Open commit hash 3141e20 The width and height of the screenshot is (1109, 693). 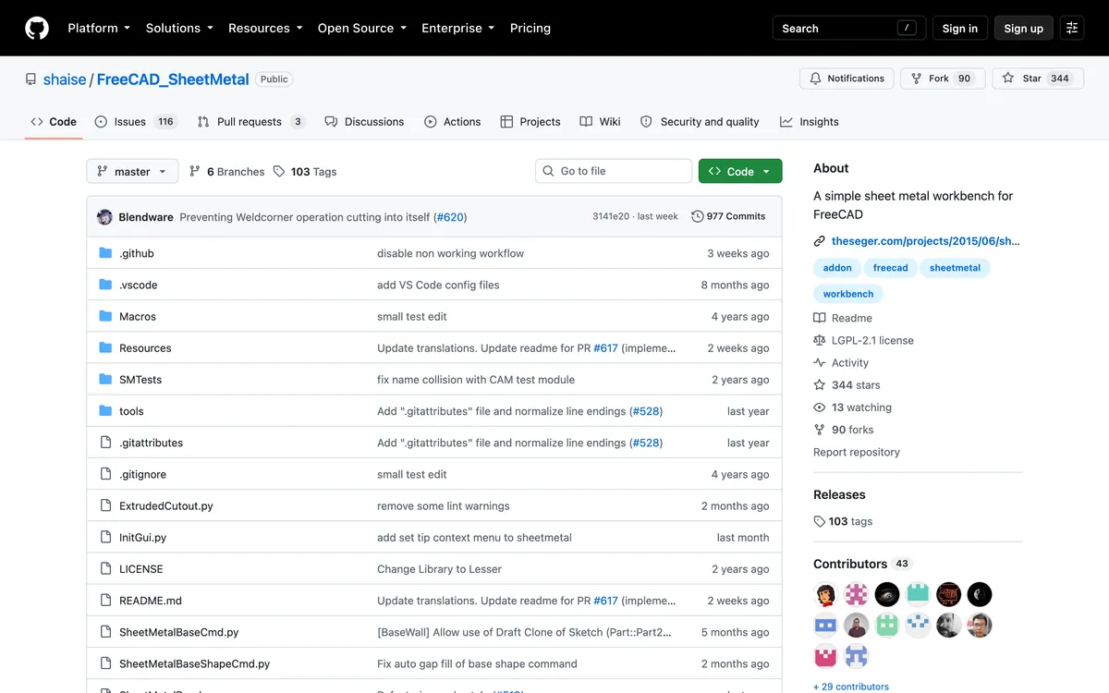pos(611,216)
